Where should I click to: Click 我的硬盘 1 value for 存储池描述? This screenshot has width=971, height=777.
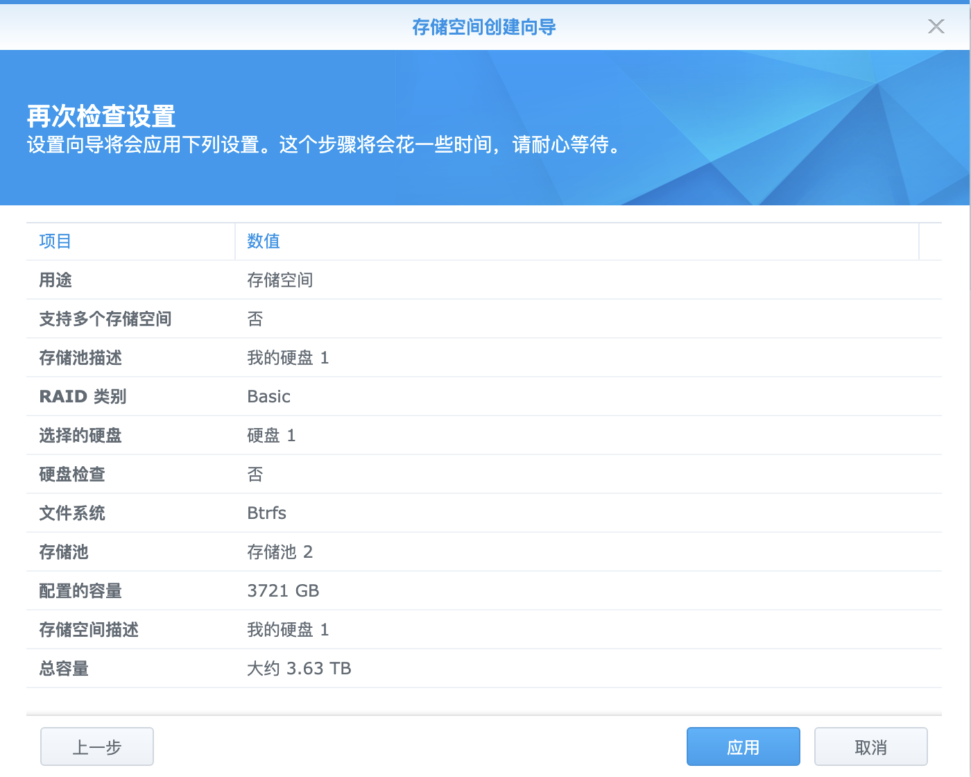(288, 358)
